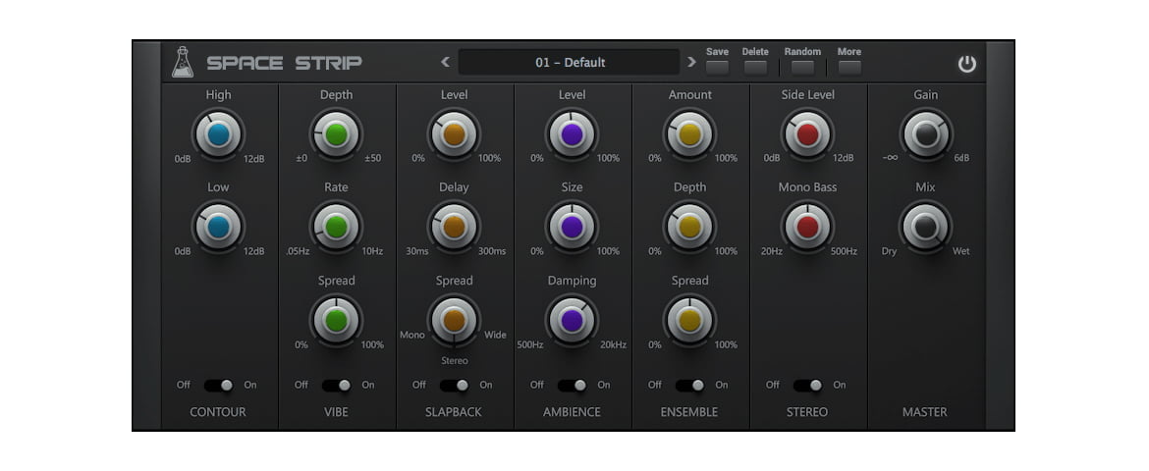Toggle the Ensemble on/off switch
This screenshot has height=471, width=1149.
(690, 386)
